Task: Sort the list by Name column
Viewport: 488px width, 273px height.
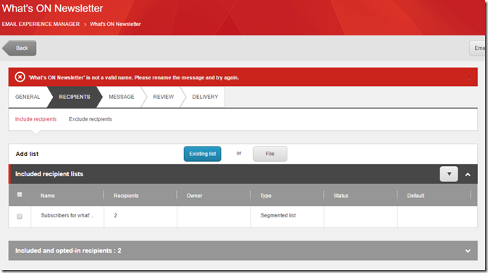Action: pyautogui.click(x=48, y=196)
